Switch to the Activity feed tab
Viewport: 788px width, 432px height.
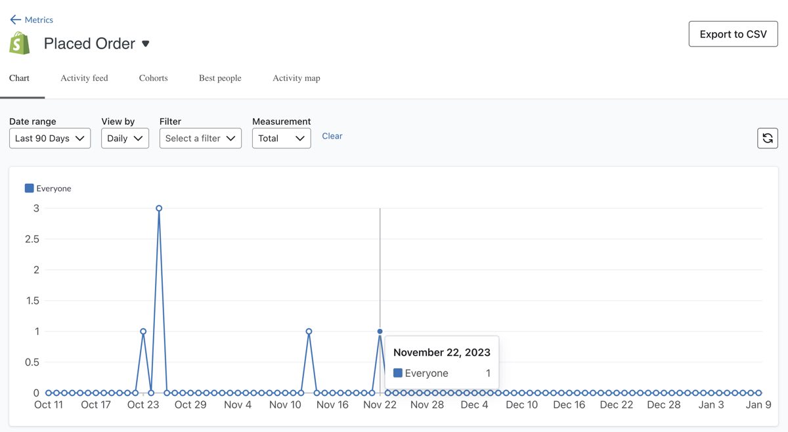coord(84,78)
